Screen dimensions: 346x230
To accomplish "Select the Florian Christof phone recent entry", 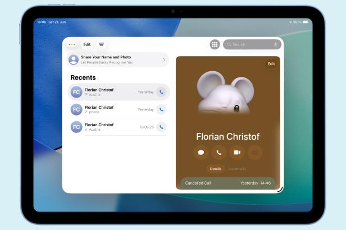I will [119, 109].
